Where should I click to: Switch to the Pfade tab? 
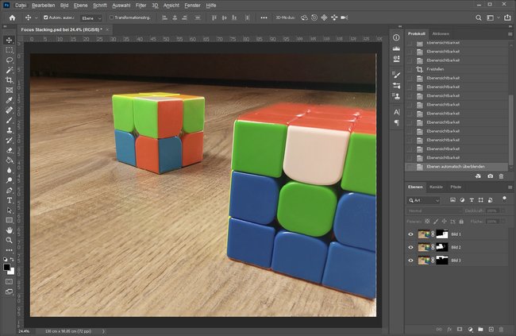[x=456, y=187]
